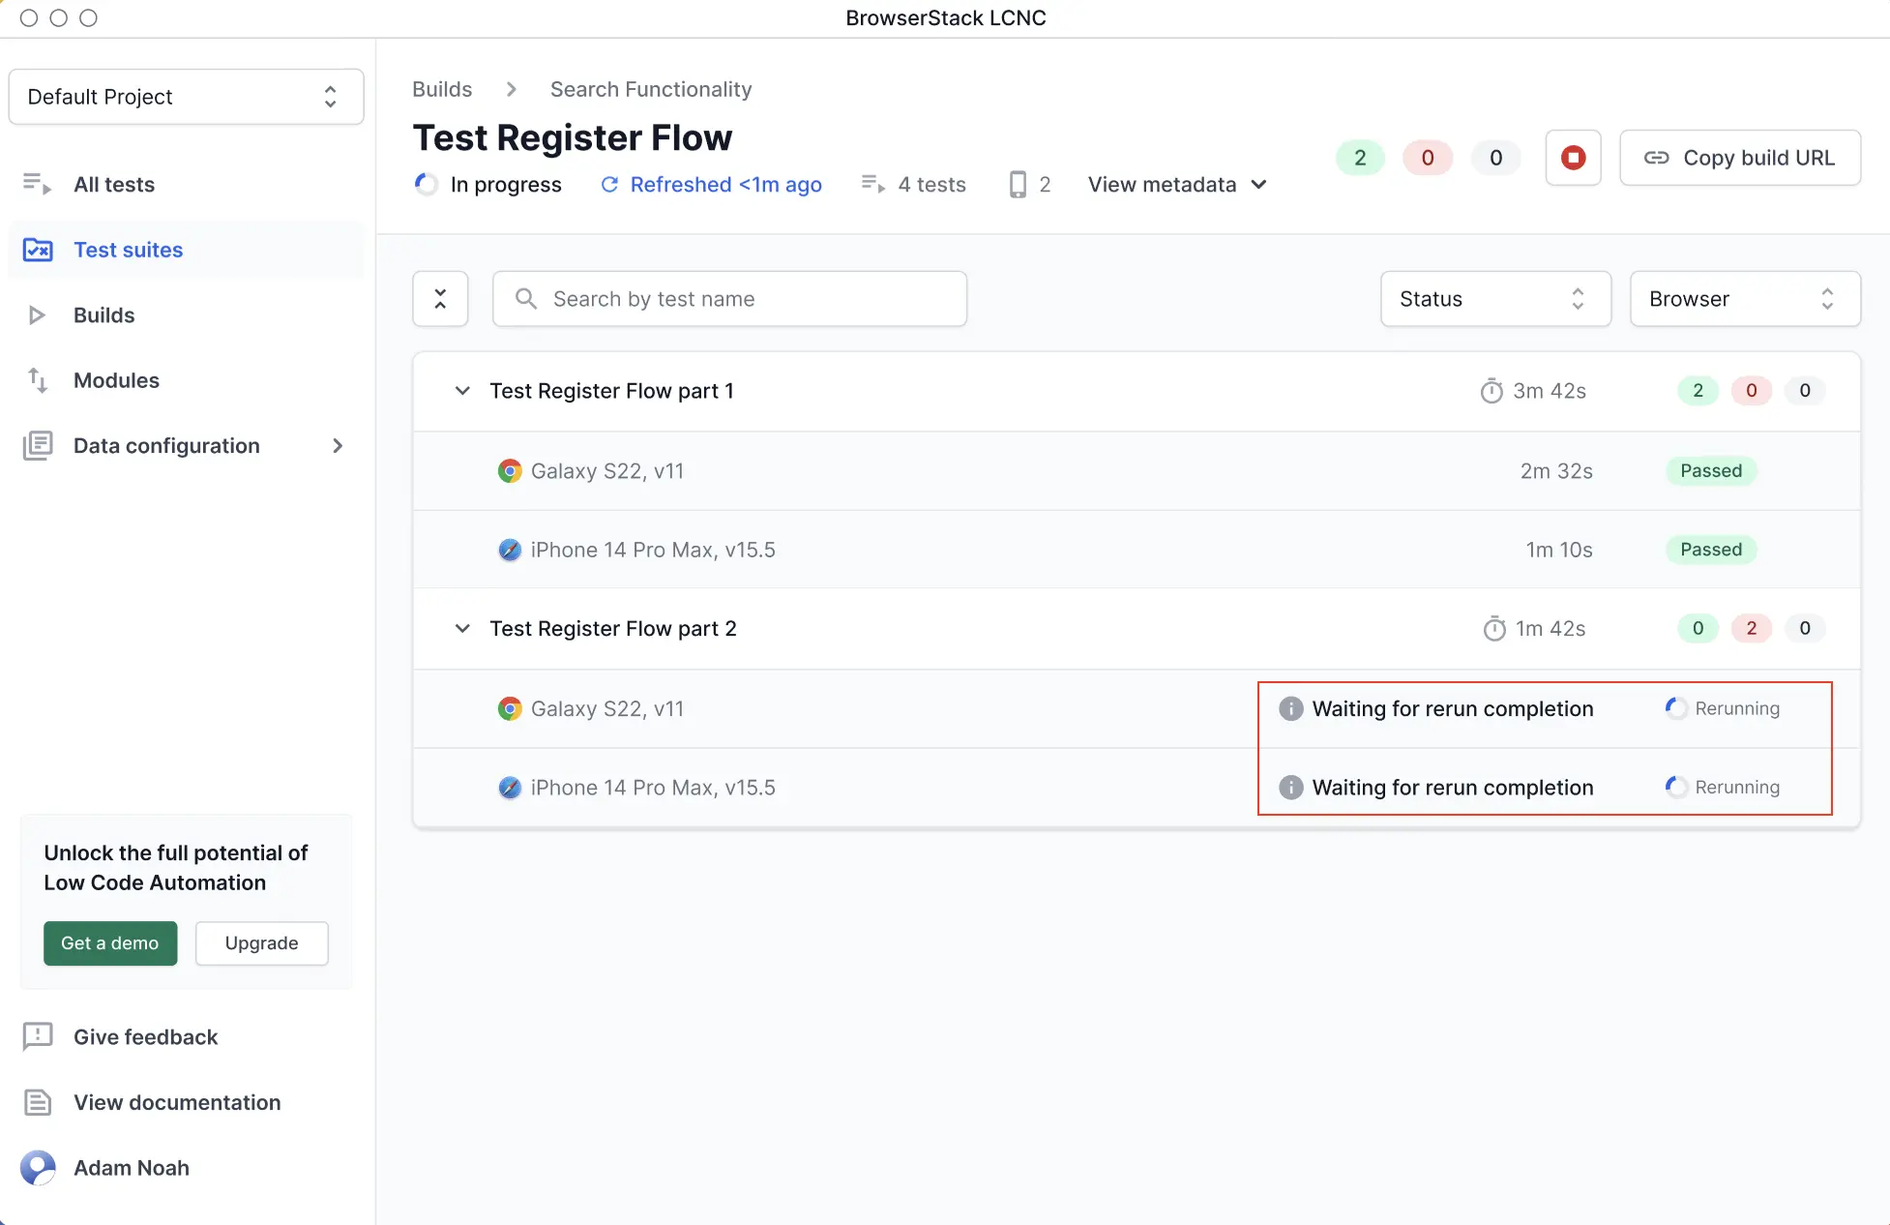The width and height of the screenshot is (1890, 1225).
Task: Click the Chrome icon for part 2 Galaxy S22
Action: [510, 709]
